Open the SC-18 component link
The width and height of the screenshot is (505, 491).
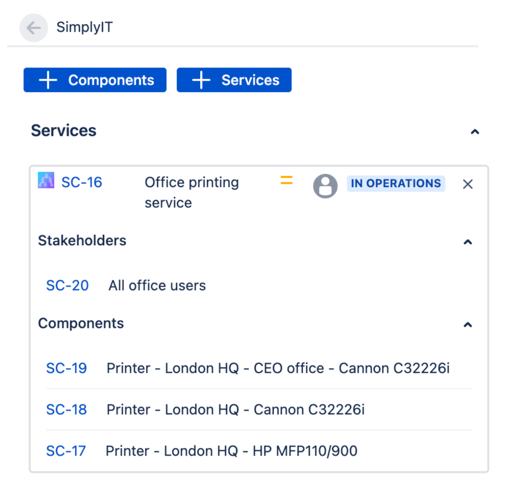click(x=66, y=409)
